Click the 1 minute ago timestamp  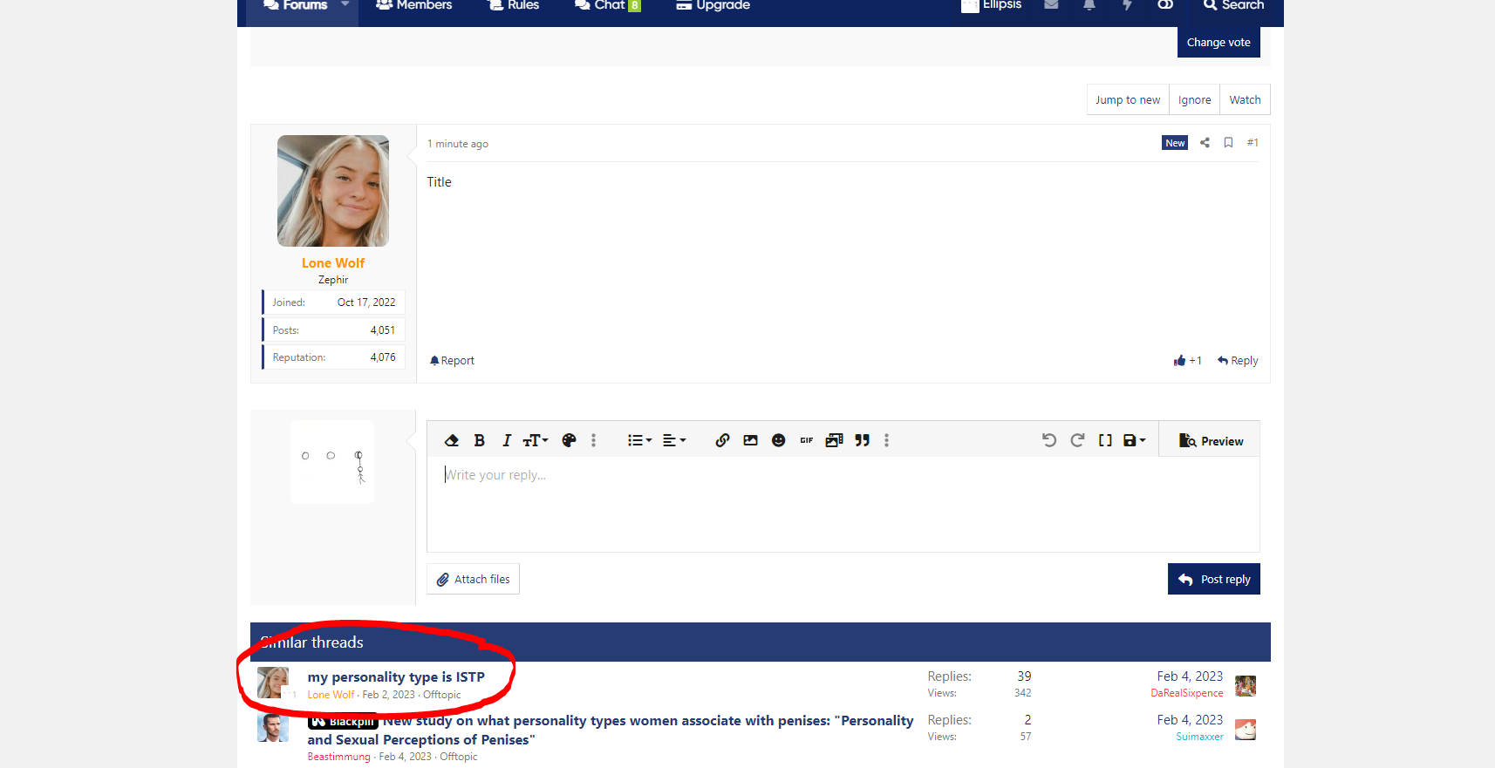pyautogui.click(x=458, y=144)
